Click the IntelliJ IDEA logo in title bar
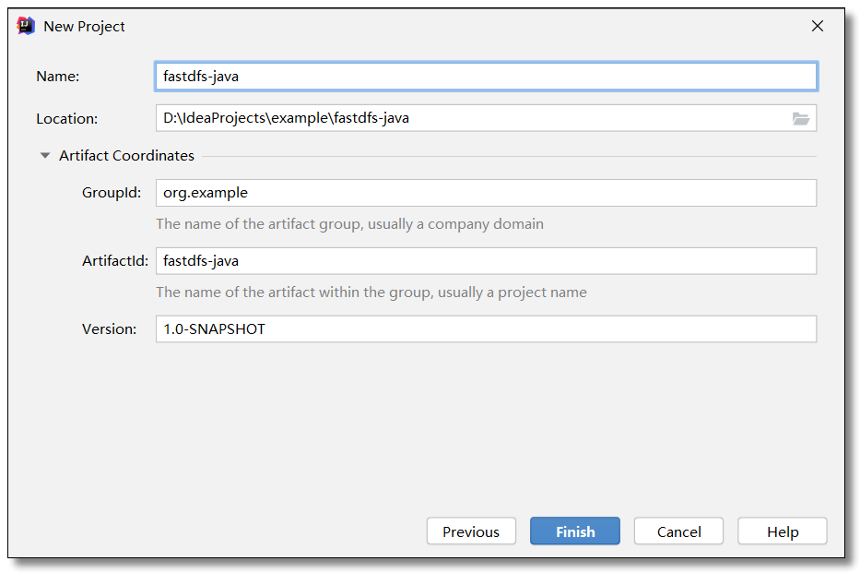The width and height of the screenshot is (860, 573). pos(26,26)
